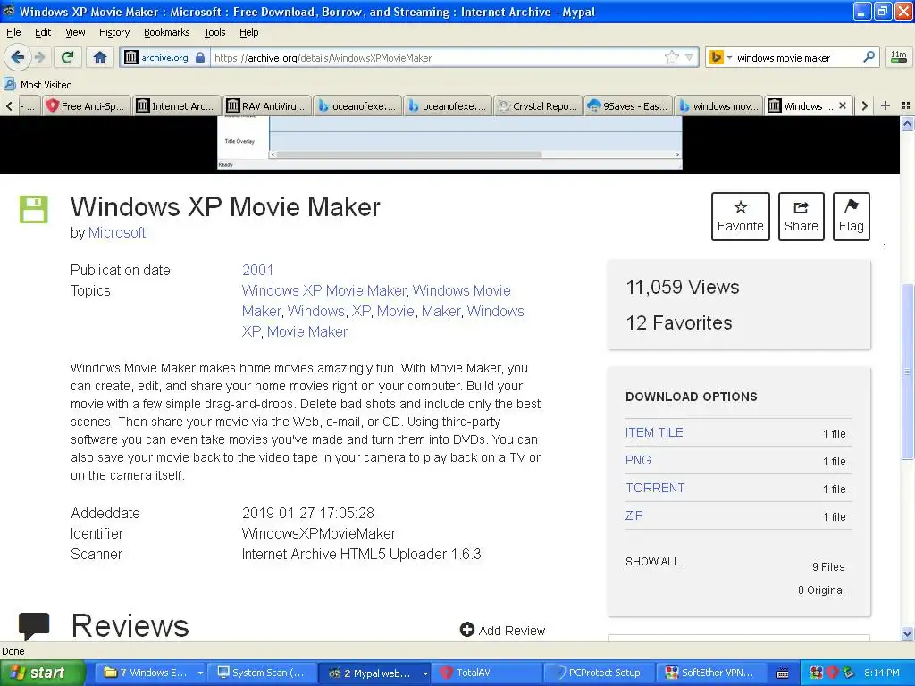Click the 11m toolbar extension icon
Screen dimensions: 915x686
[898, 56]
